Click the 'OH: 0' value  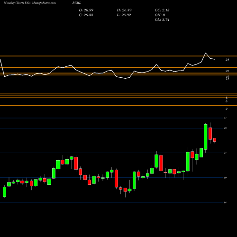(x=160, y=15)
